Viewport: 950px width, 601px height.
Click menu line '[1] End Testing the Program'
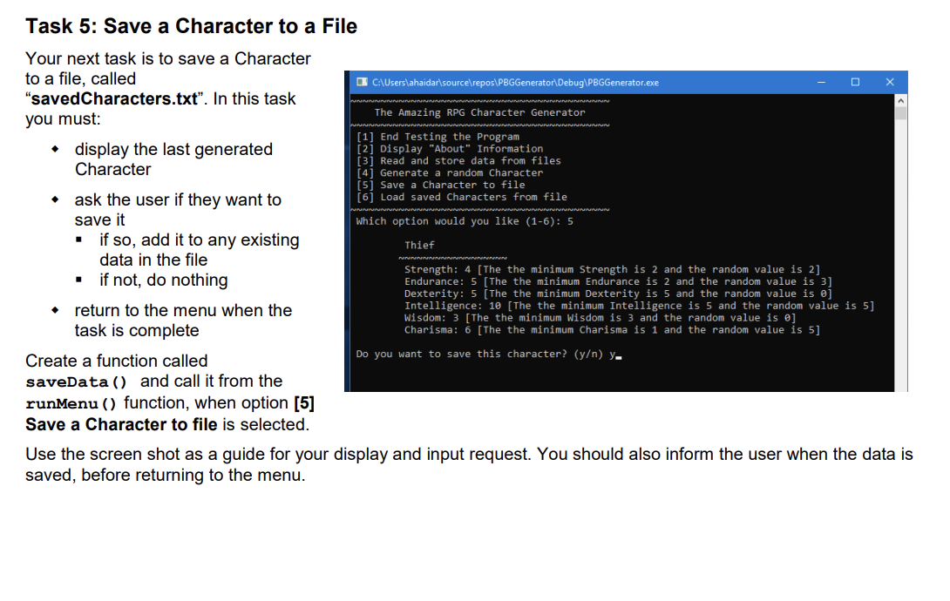(438, 137)
